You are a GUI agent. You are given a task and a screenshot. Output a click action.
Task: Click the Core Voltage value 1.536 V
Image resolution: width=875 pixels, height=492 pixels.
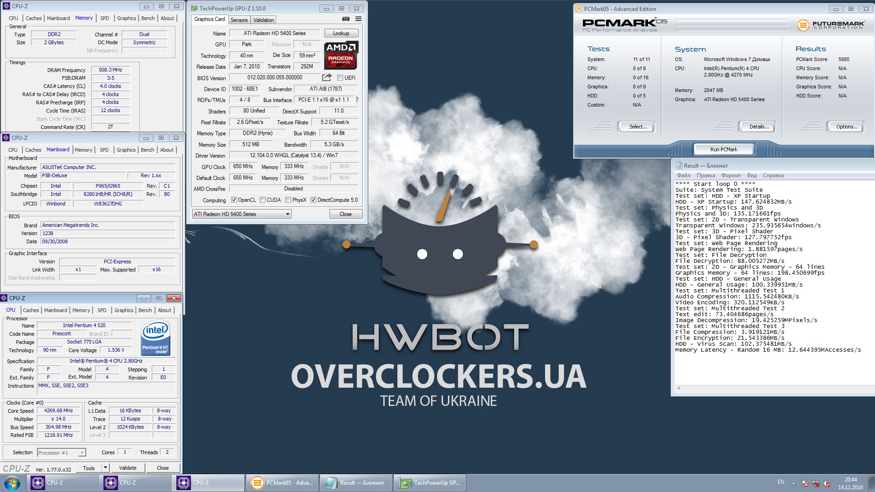[116, 350]
